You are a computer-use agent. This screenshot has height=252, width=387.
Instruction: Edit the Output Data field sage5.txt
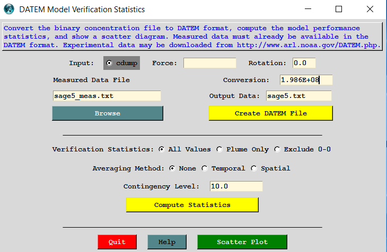pyautogui.click(x=298, y=96)
